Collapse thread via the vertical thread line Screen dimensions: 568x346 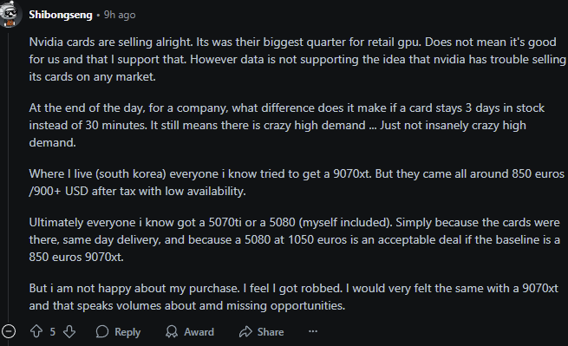(x=9, y=176)
